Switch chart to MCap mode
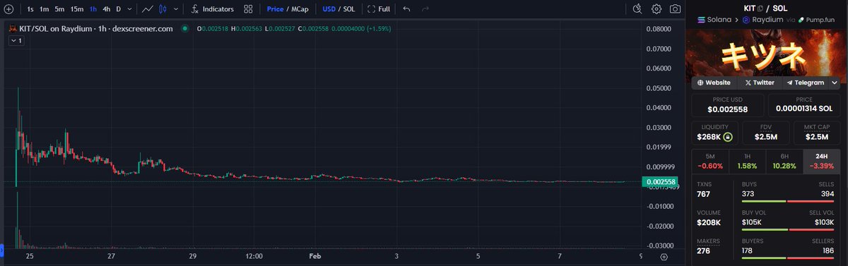Screen dimensions: 848x266 point(301,9)
